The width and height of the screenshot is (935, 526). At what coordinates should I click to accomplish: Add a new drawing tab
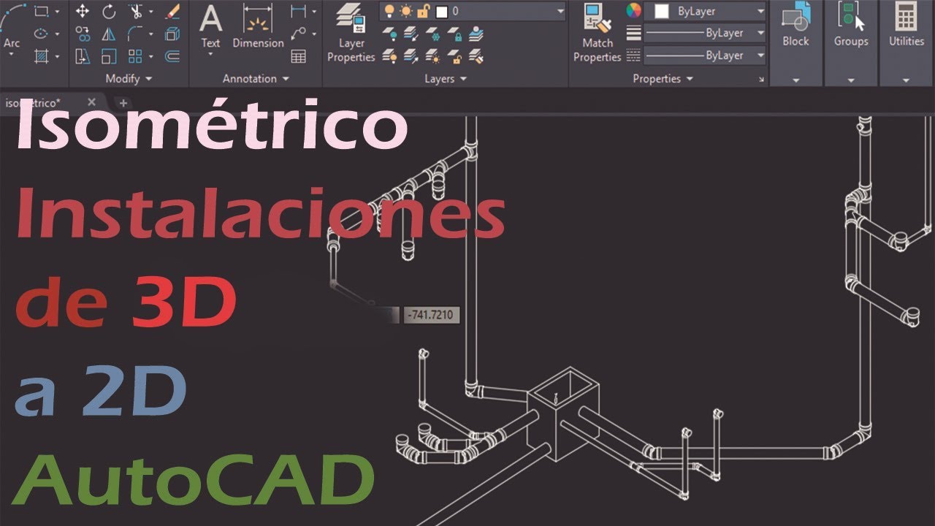[123, 103]
